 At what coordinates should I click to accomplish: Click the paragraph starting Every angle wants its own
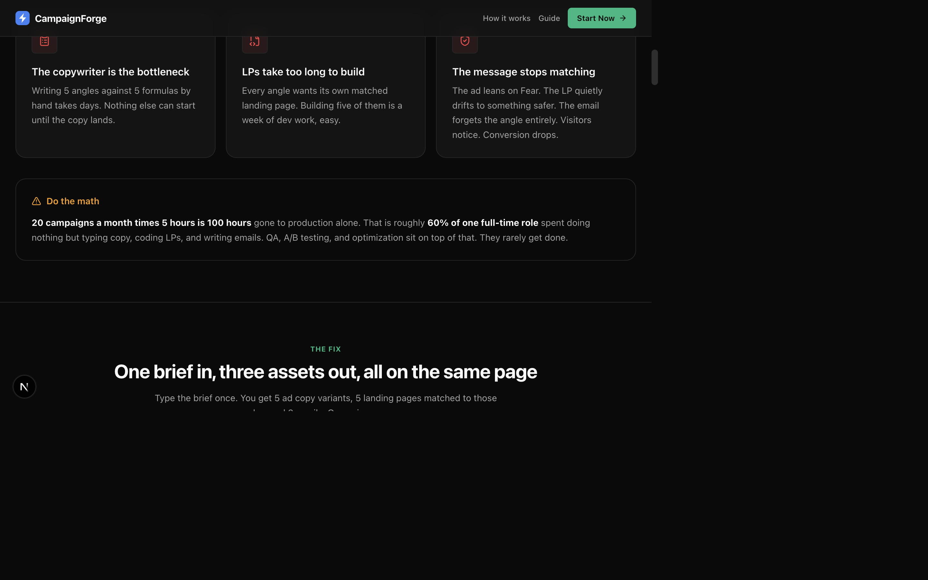click(x=322, y=105)
